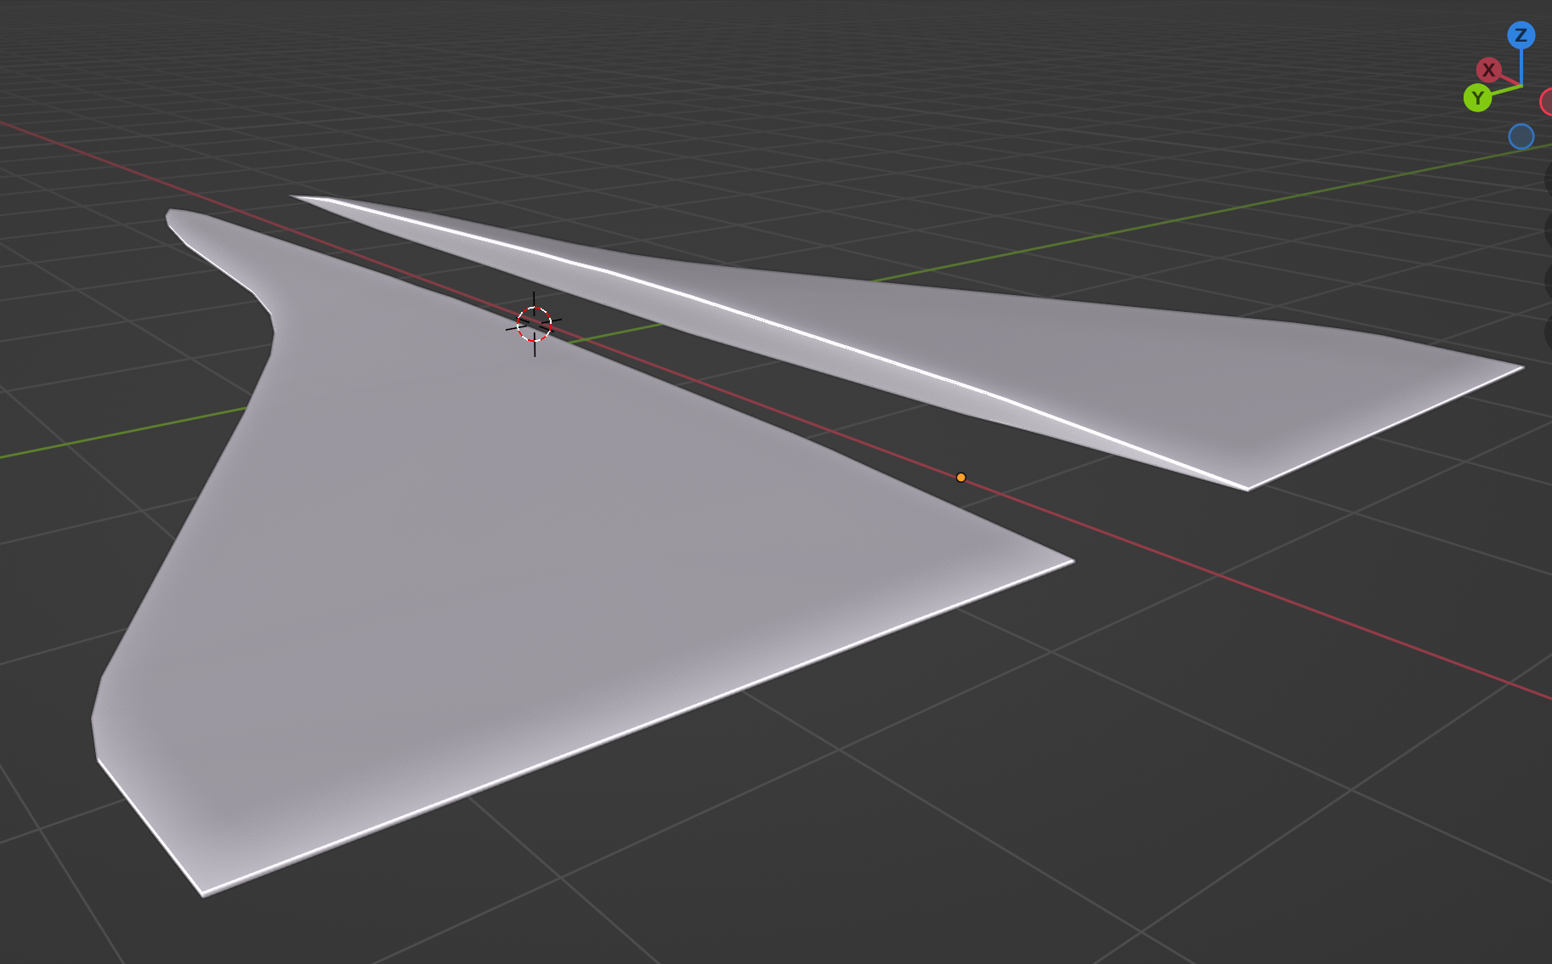The height and width of the screenshot is (964, 1552).
Task: Click the orange object origin dot
Action: coord(960,478)
